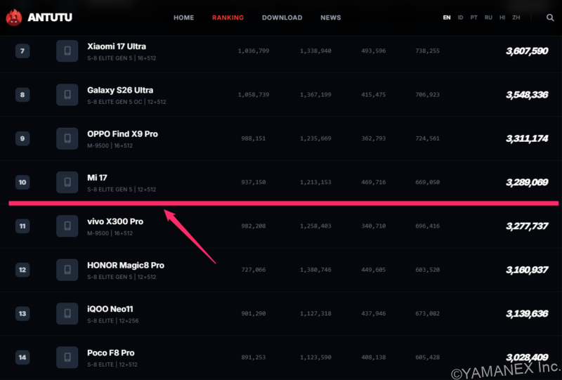
Task: Open the DOWNLOAD menu item
Action: pyautogui.click(x=282, y=18)
